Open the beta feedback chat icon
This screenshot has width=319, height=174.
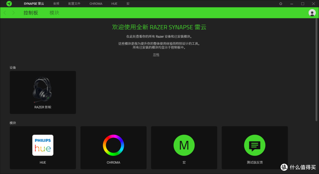pyautogui.click(x=255, y=145)
